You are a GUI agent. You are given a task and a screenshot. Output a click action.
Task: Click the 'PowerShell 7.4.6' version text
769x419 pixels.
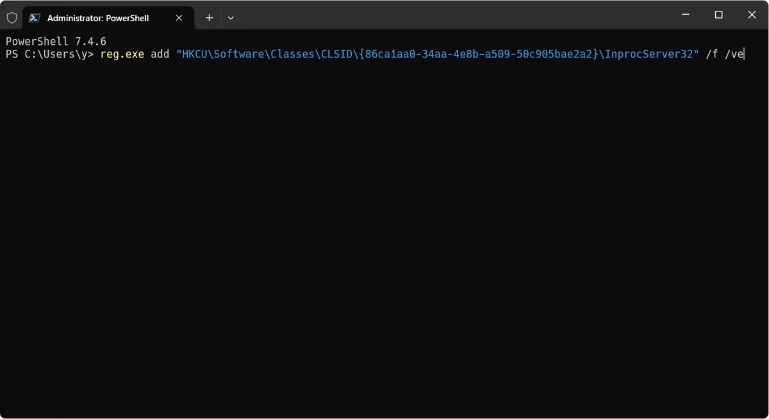point(56,42)
